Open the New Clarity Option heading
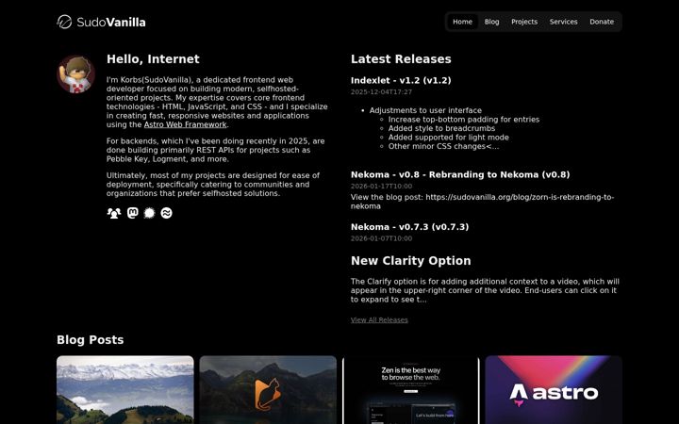 click(411, 261)
